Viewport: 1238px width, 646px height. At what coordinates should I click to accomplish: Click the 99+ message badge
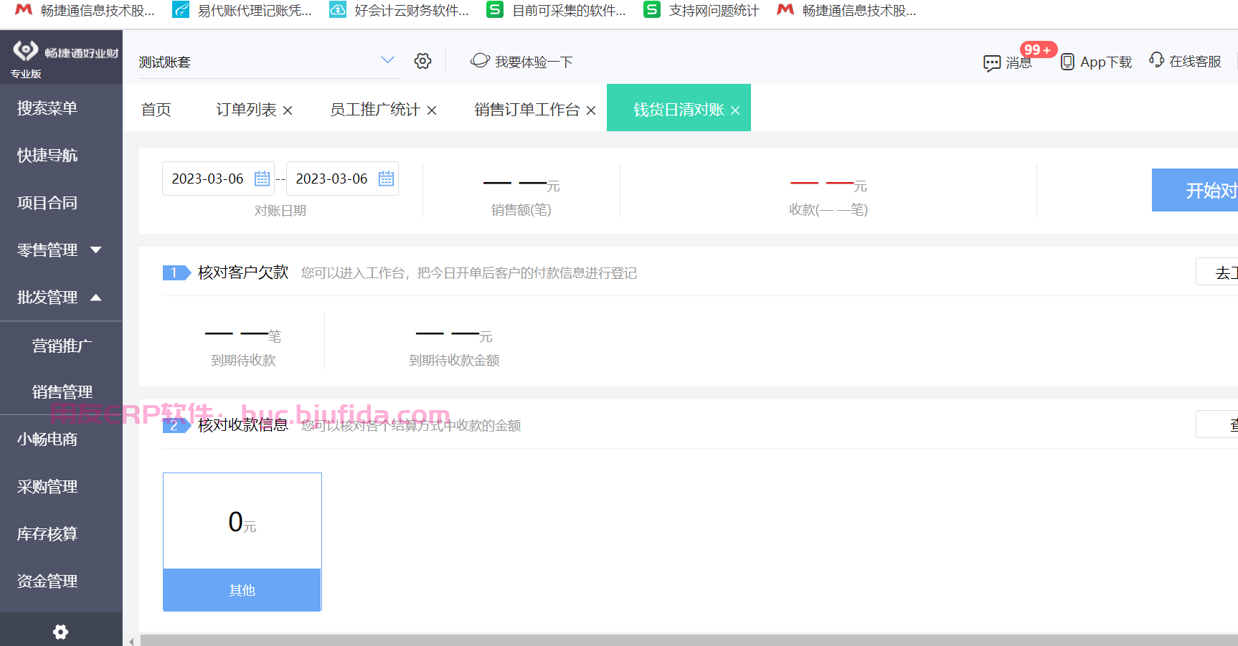[1038, 49]
